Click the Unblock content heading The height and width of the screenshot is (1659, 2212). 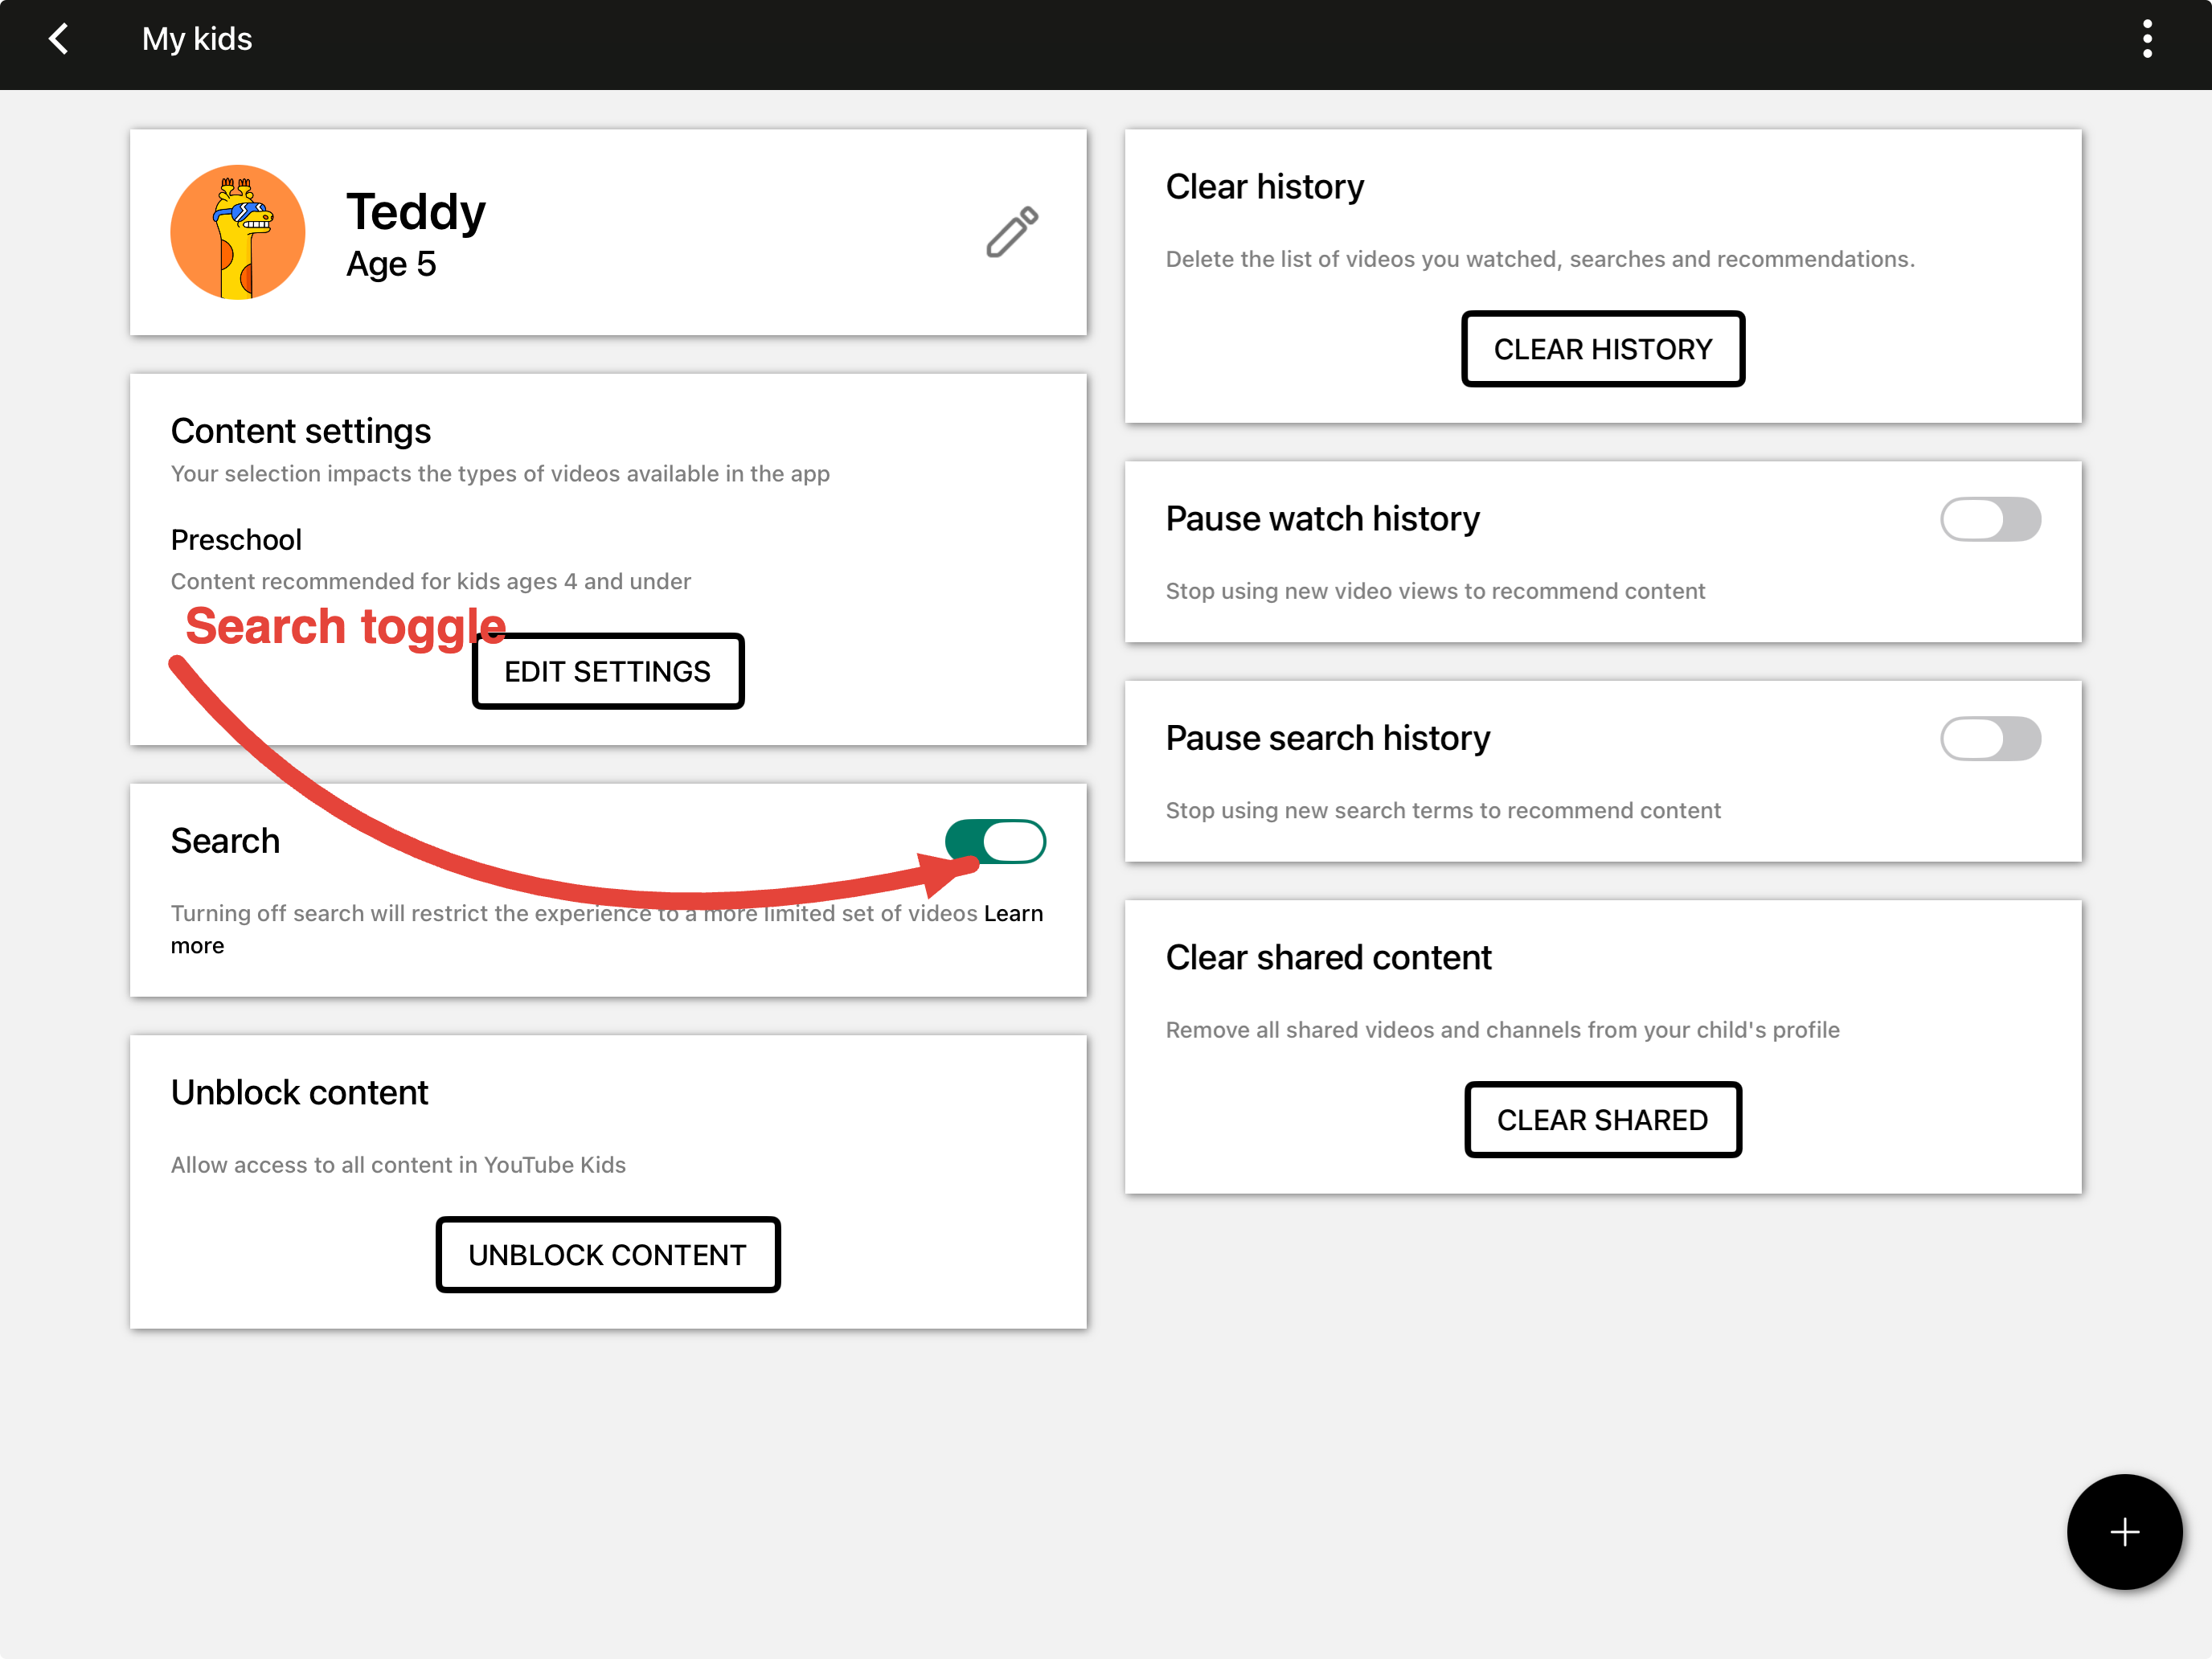point(299,1092)
